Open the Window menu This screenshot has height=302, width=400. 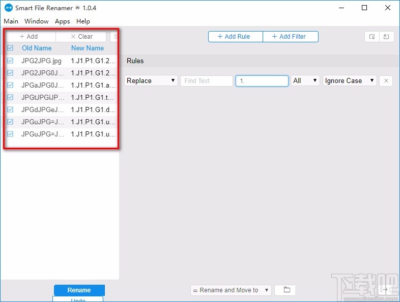tap(37, 21)
